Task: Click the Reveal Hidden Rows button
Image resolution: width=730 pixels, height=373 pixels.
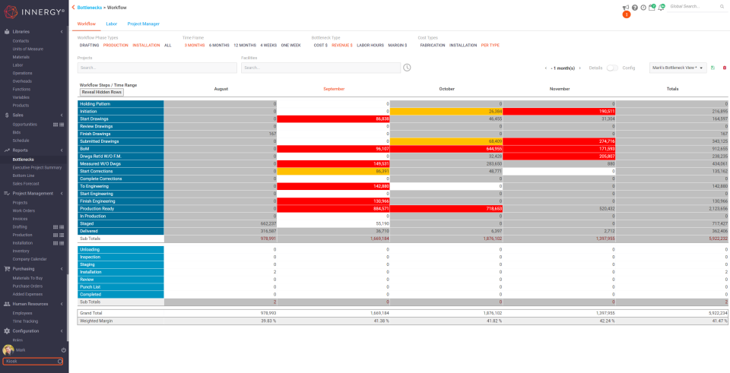Action: [x=101, y=92]
